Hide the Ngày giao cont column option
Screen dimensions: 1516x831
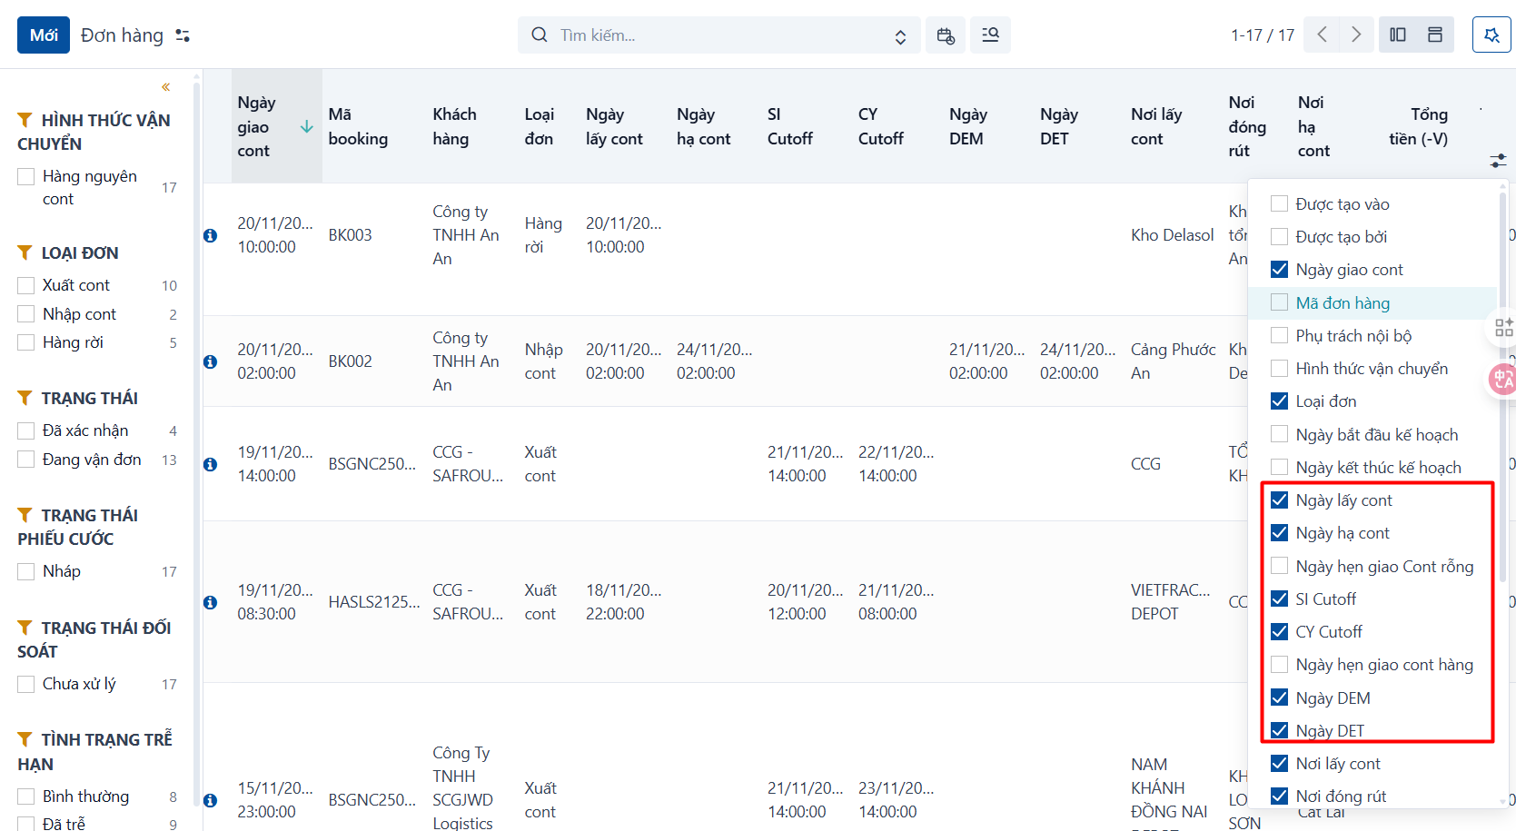tap(1279, 270)
